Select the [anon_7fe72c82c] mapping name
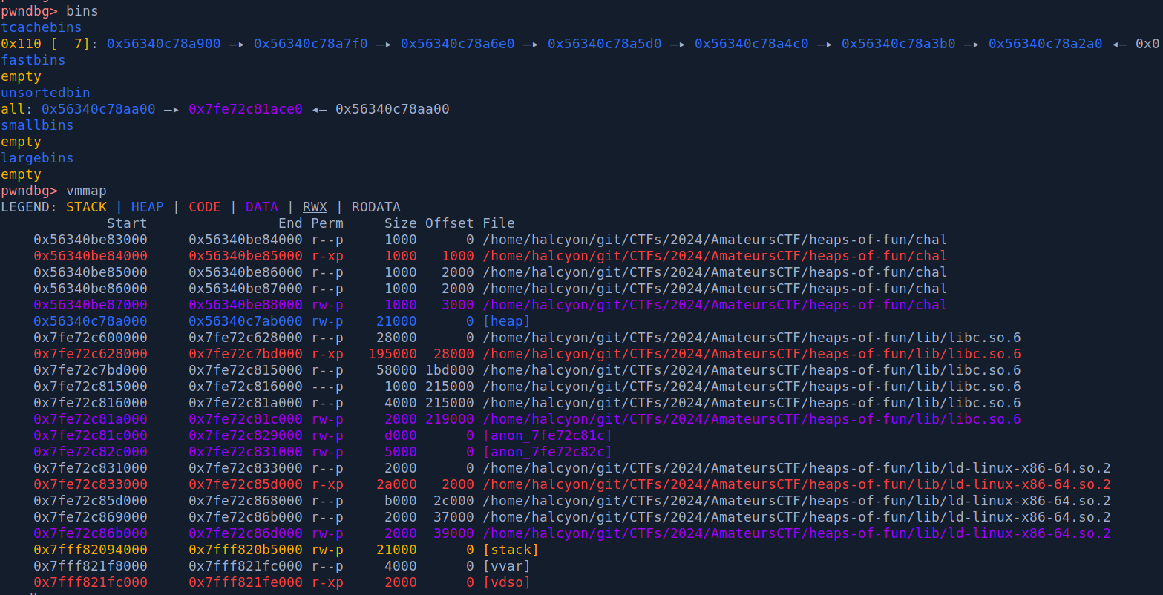Viewport: 1163px width, 595px height. [x=547, y=452]
